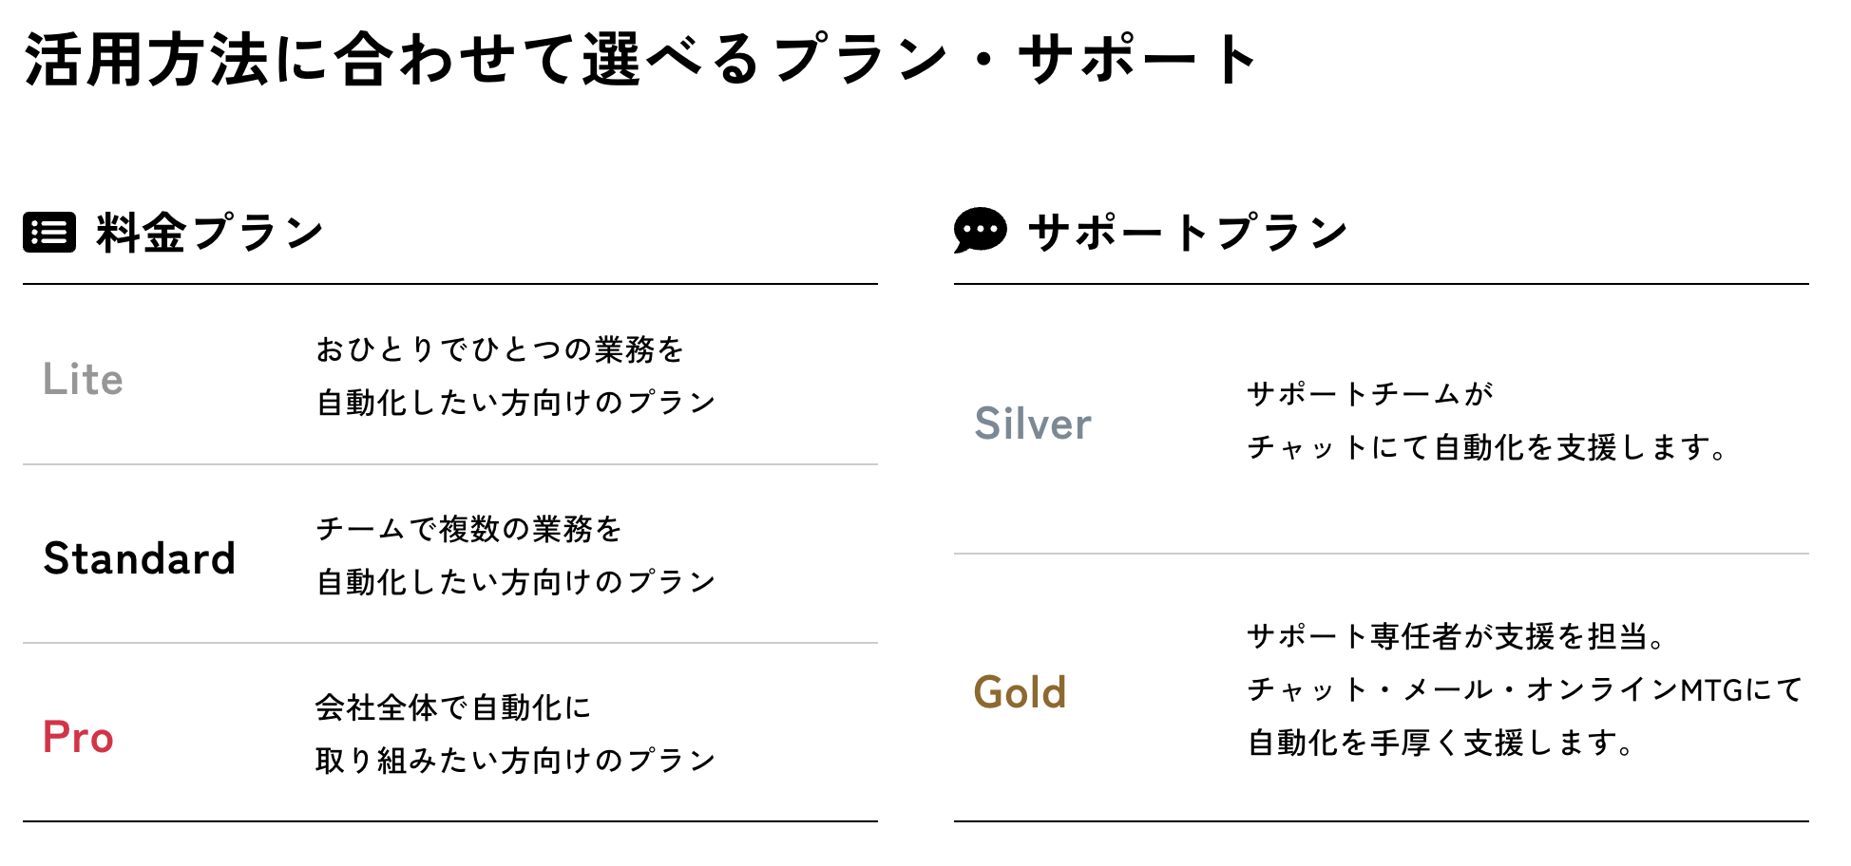The height and width of the screenshot is (866, 1851).
Task: Click the サポートプラン section heading
Action: [x=1188, y=233]
